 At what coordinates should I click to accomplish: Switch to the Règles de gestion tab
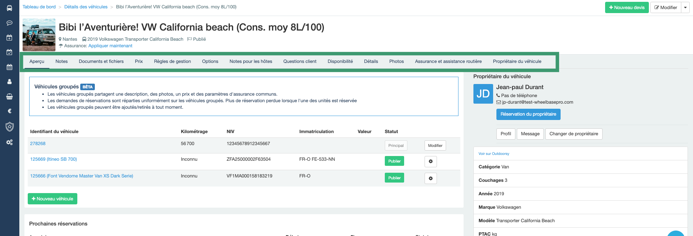[x=172, y=61]
